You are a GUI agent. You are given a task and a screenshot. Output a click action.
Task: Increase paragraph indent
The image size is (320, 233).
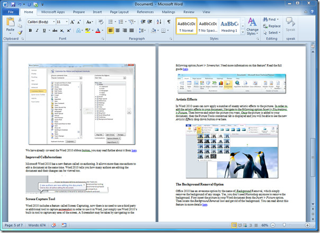click(150, 22)
